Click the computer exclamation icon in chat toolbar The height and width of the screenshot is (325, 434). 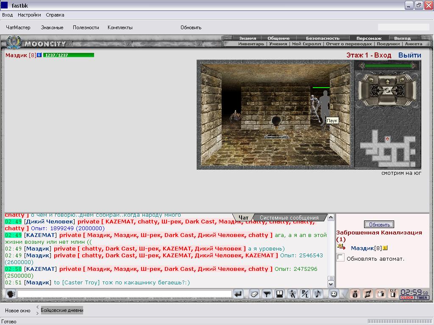[280, 294]
